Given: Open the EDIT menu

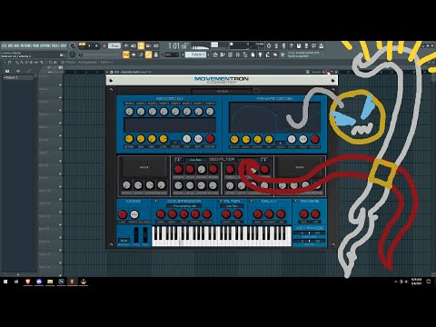Looking at the screenshot, I should click(10, 45).
